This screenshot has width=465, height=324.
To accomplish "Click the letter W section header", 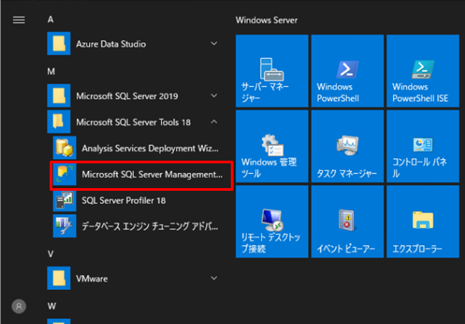I will (x=52, y=306).
